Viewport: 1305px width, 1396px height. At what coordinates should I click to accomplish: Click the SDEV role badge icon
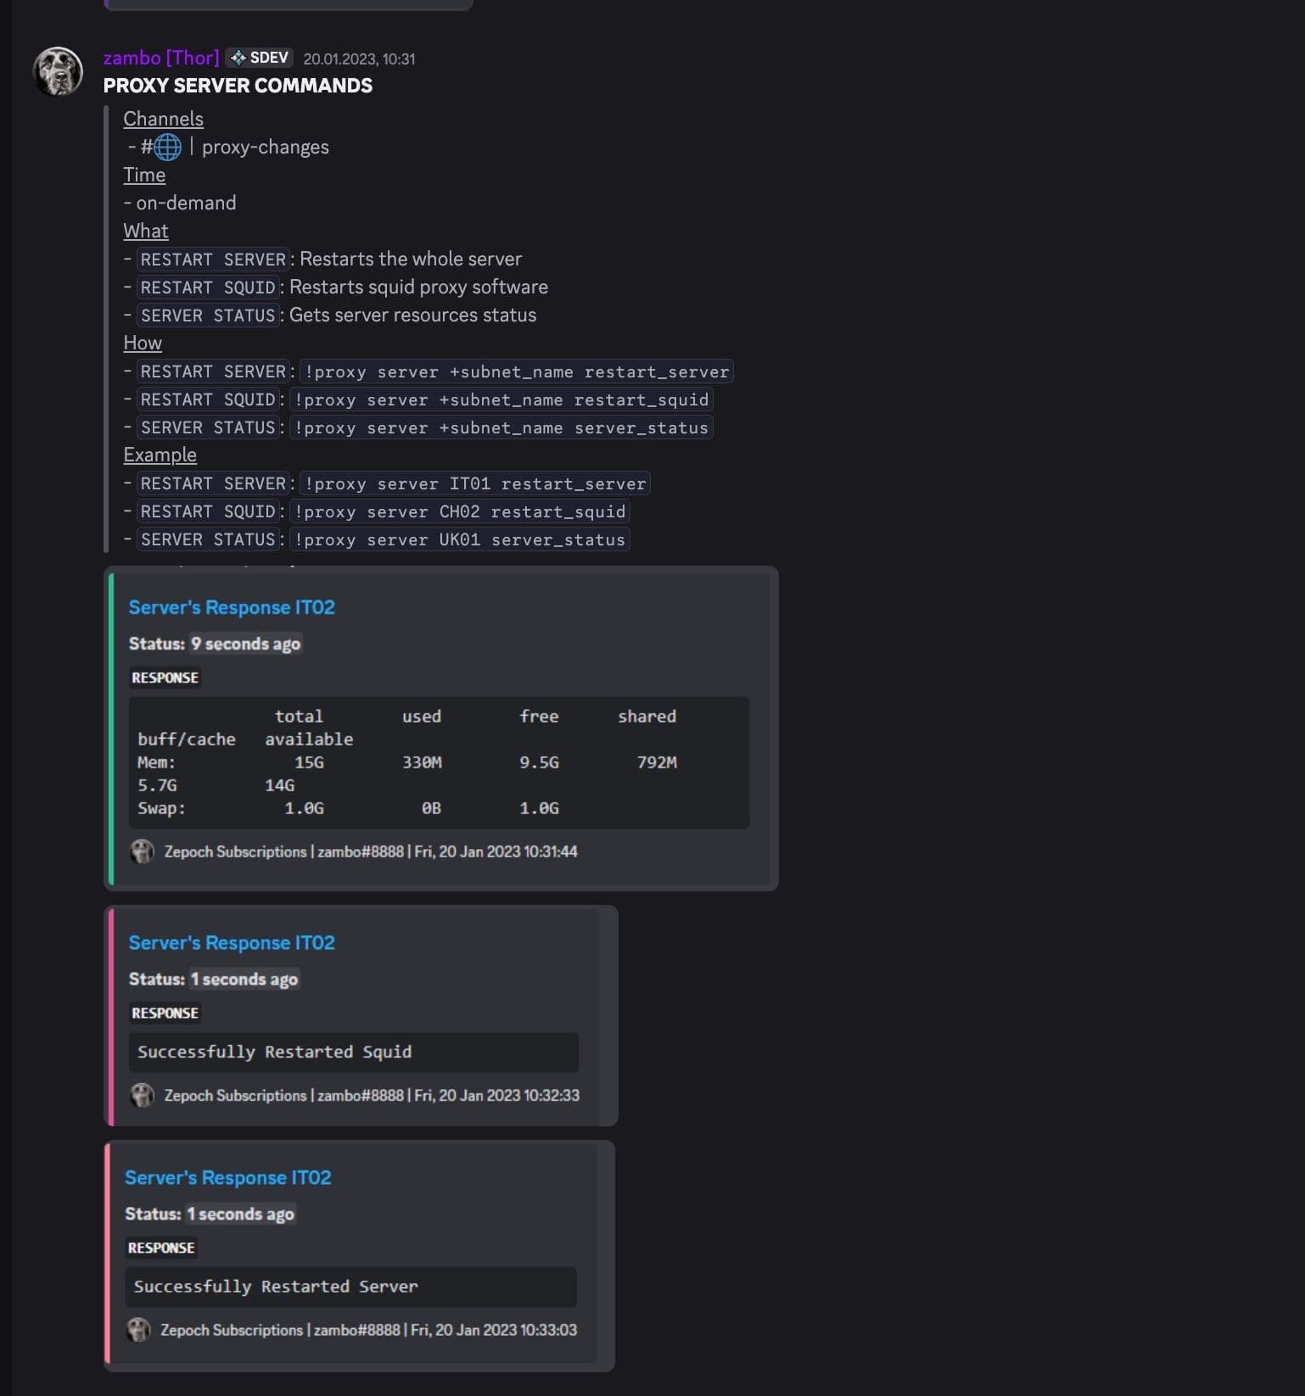point(238,58)
